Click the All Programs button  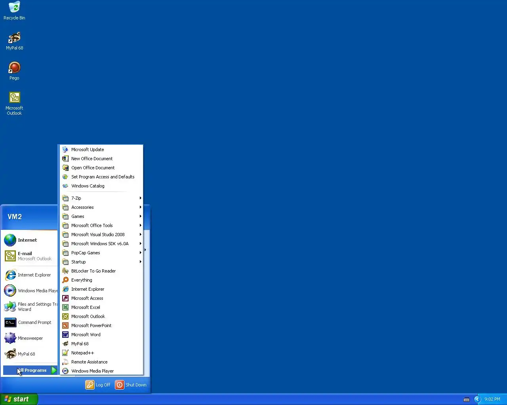tap(30, 370)
